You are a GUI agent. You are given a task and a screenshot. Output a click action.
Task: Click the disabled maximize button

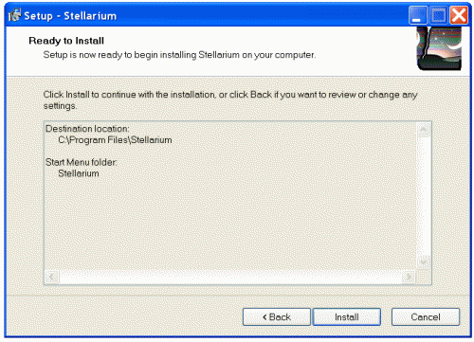coord(438,15)
